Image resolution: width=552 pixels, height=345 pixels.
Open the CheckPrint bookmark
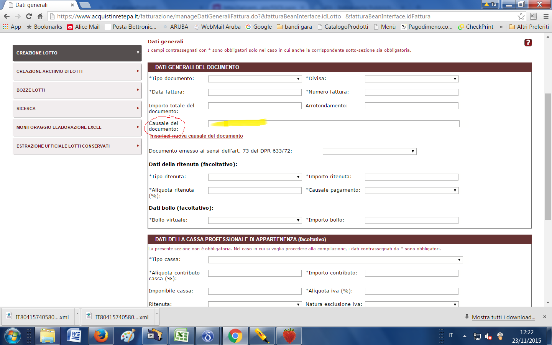point(476,27)
